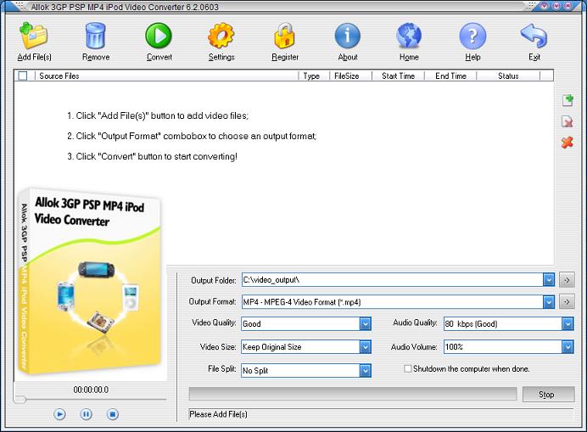Click the 'Please Add File(s)' status text
Screen dimensions: 587x432
(218, 414)
